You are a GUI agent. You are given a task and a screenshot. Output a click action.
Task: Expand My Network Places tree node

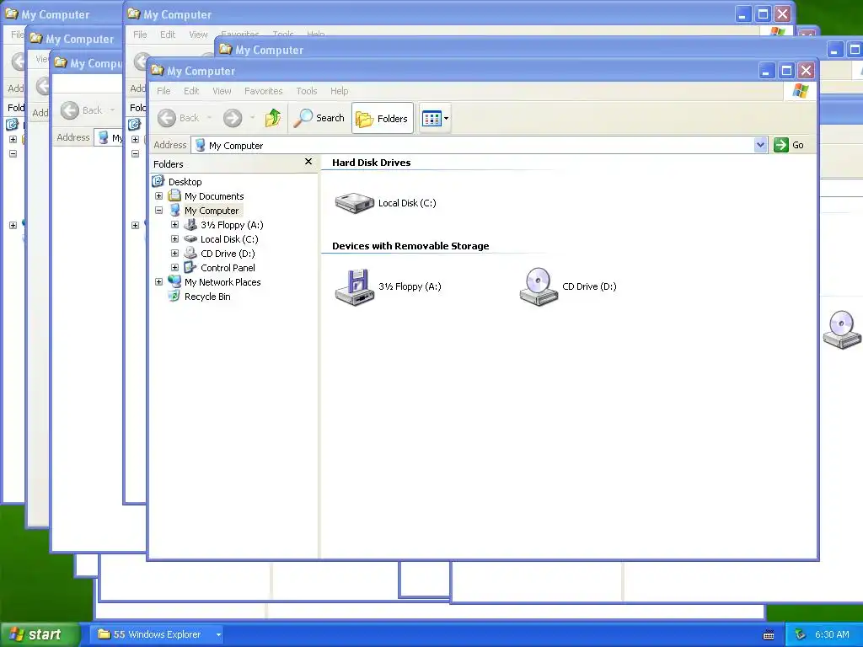point(158,281)
